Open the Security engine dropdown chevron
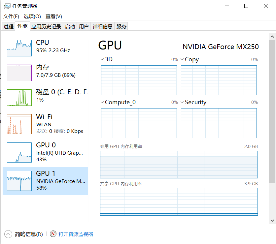This screenshot has width=276, height=244. (182, 102)
